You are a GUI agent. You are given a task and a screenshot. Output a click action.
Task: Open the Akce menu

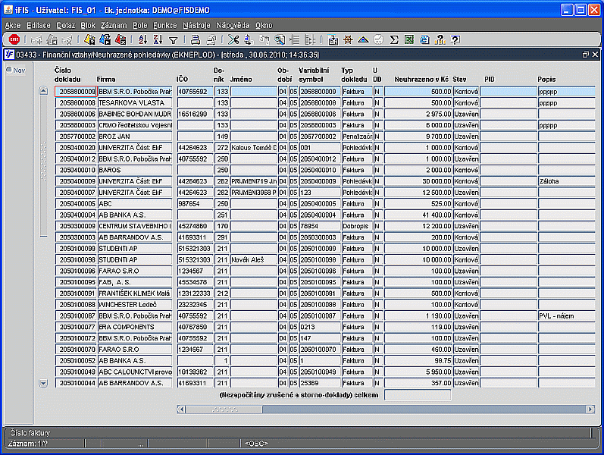(13, 25)
